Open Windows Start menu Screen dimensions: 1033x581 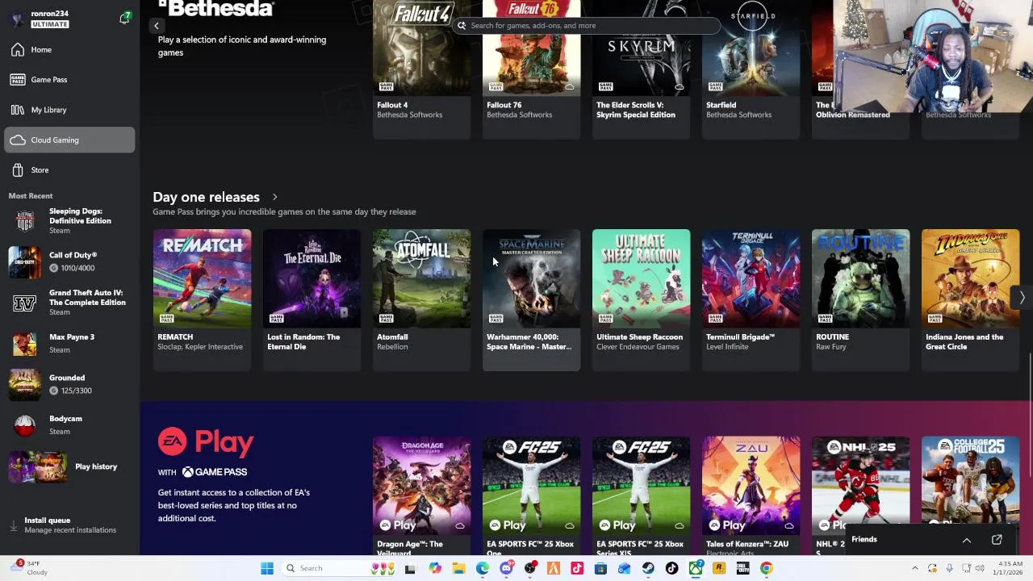click(266, 568)
